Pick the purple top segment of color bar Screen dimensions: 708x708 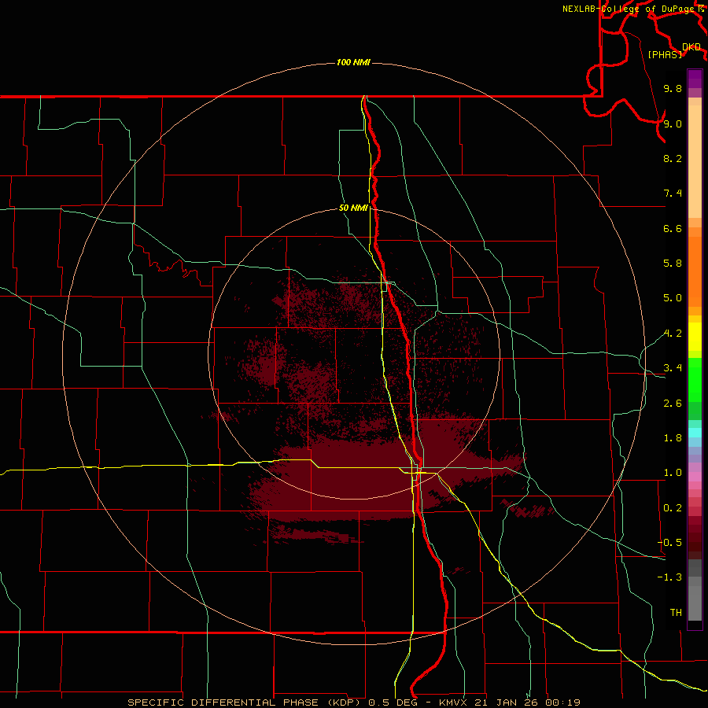[x=695, y=79]
